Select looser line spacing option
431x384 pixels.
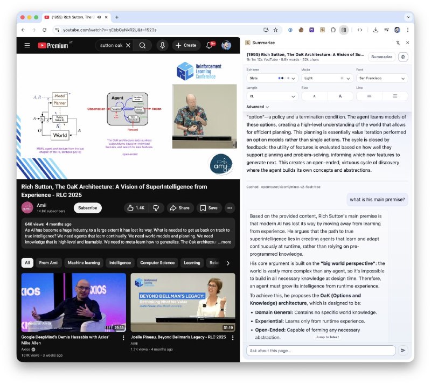(395, 96)
